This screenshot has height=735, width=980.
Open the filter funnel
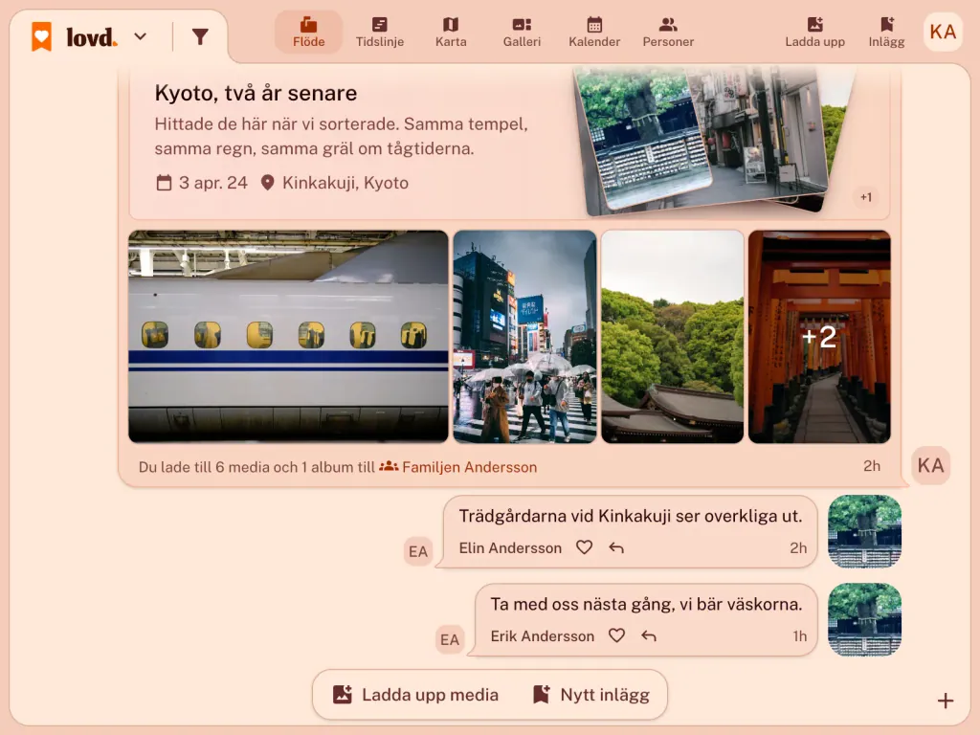pyautogui.click(x=200, y=37)
